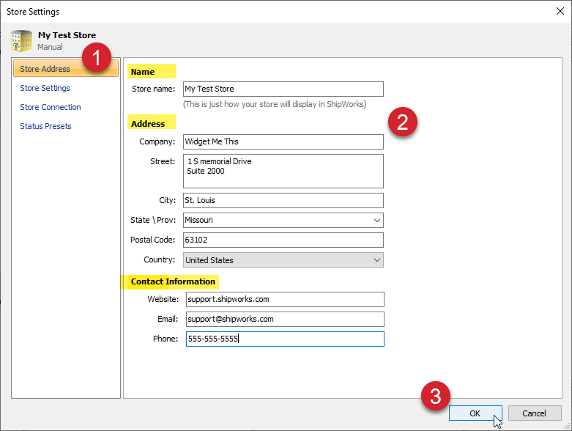Click the dialog resize grip corner
Image resolution: width=572 pixels, height=431 pixels.
point(567,426)
